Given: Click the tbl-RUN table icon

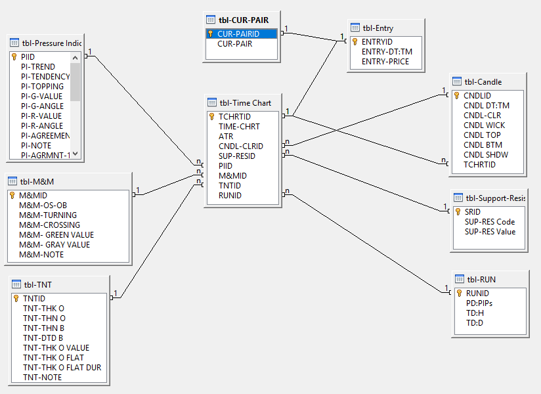Looking at the screenshot, I should coord(459,279).
